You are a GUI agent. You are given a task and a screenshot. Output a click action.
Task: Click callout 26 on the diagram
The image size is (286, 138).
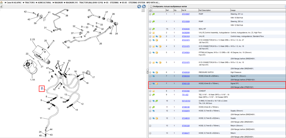point(100,44)
